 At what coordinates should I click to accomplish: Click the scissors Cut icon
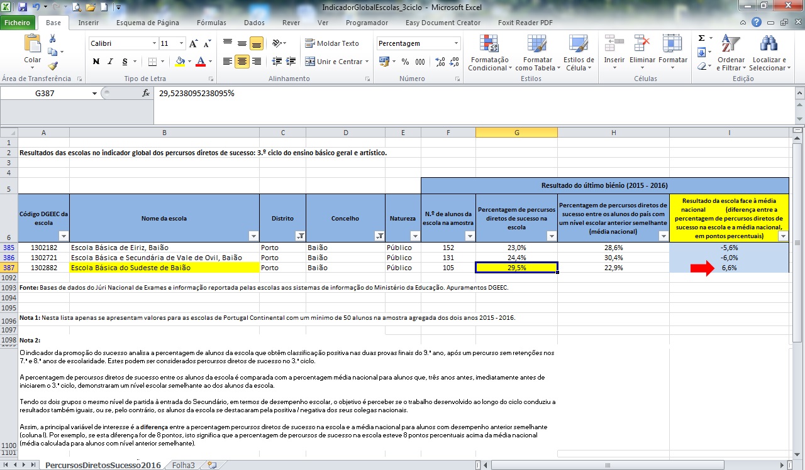click(53, 39)
